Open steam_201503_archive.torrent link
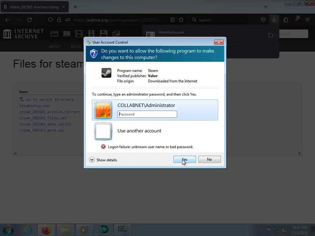Viewport: 315px width, 236px height. (50, 112)
